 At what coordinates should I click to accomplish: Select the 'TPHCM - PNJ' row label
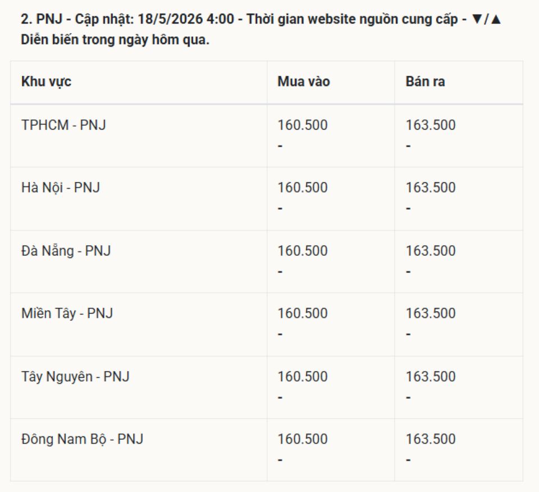pyautogui.click(x=63, y=125)
